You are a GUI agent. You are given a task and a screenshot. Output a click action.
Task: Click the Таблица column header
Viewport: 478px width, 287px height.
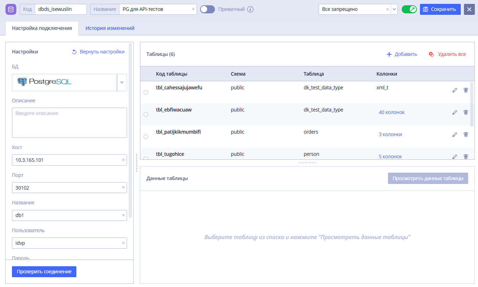click(314, 74)
